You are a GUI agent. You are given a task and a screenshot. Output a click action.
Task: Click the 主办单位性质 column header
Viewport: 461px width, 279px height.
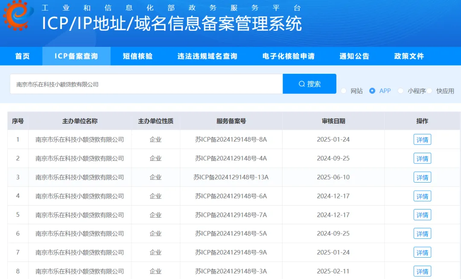click(x=155, y=121)
